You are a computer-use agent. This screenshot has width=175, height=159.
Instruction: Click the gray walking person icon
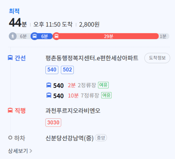pyautogui.click(x=13, y=36)
